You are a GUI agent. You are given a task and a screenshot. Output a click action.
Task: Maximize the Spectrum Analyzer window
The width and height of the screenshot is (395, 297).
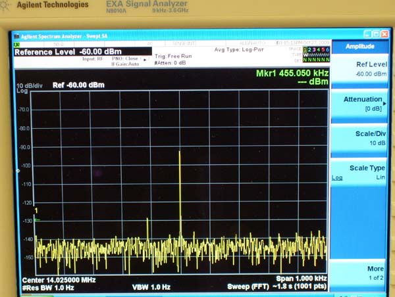click(x=376, y=34)
